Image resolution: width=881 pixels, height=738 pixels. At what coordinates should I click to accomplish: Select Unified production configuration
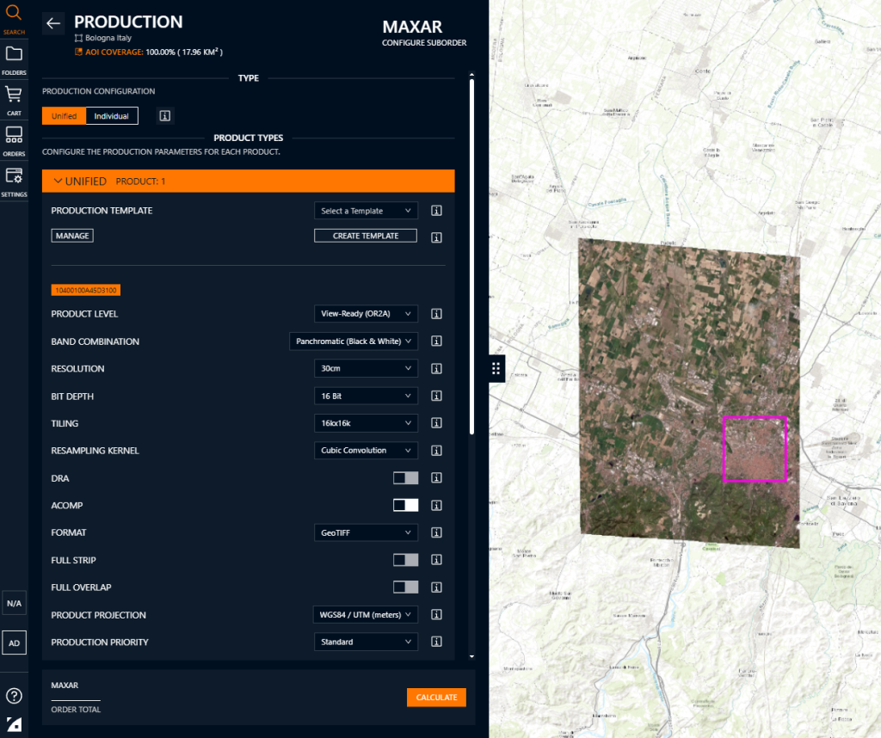(64, 116)
